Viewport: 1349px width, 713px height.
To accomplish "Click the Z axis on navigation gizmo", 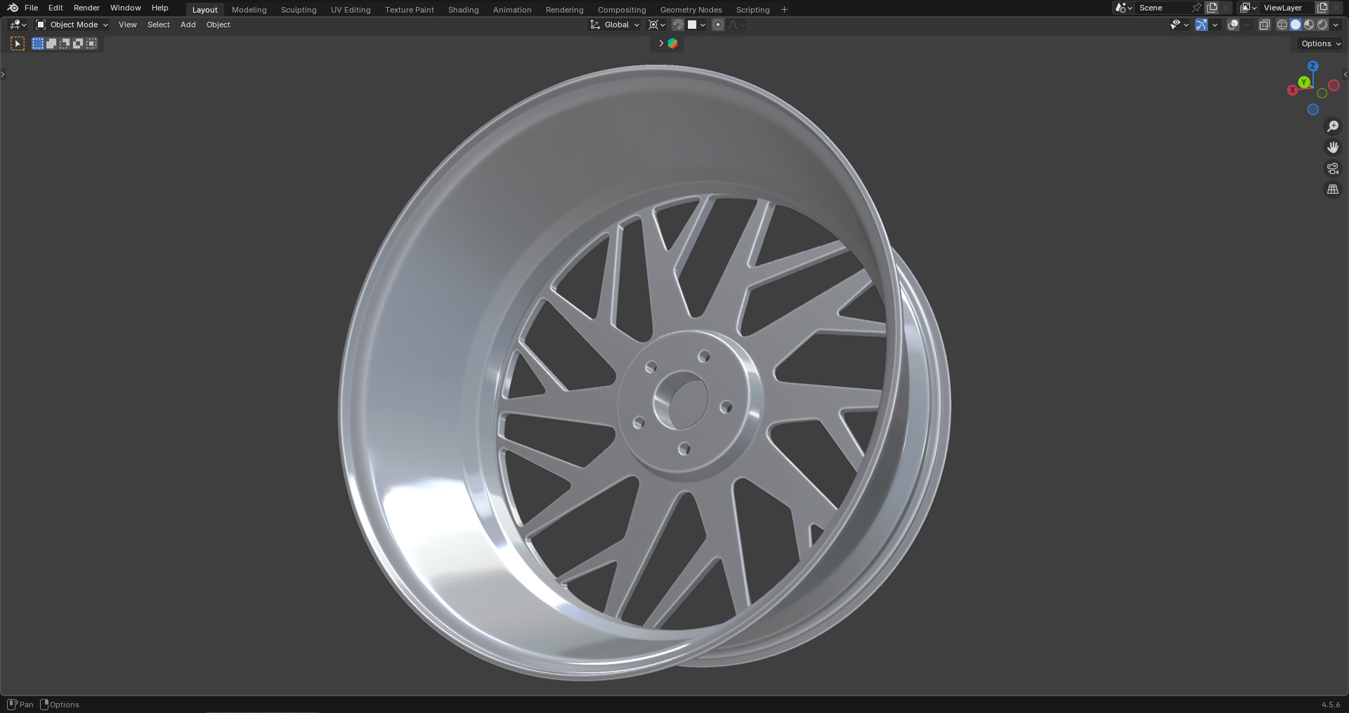I will [x=1312, y=66].
